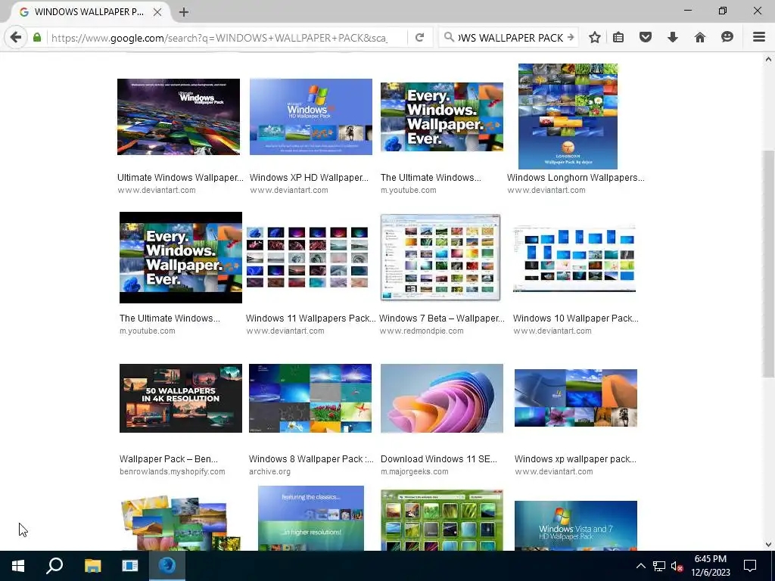Click the page scrollbar down arrow

[x=768, y=545]
